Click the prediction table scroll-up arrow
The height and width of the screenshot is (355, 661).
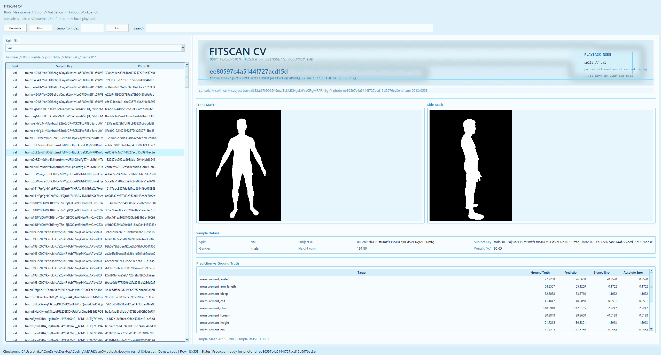point(651,271)
